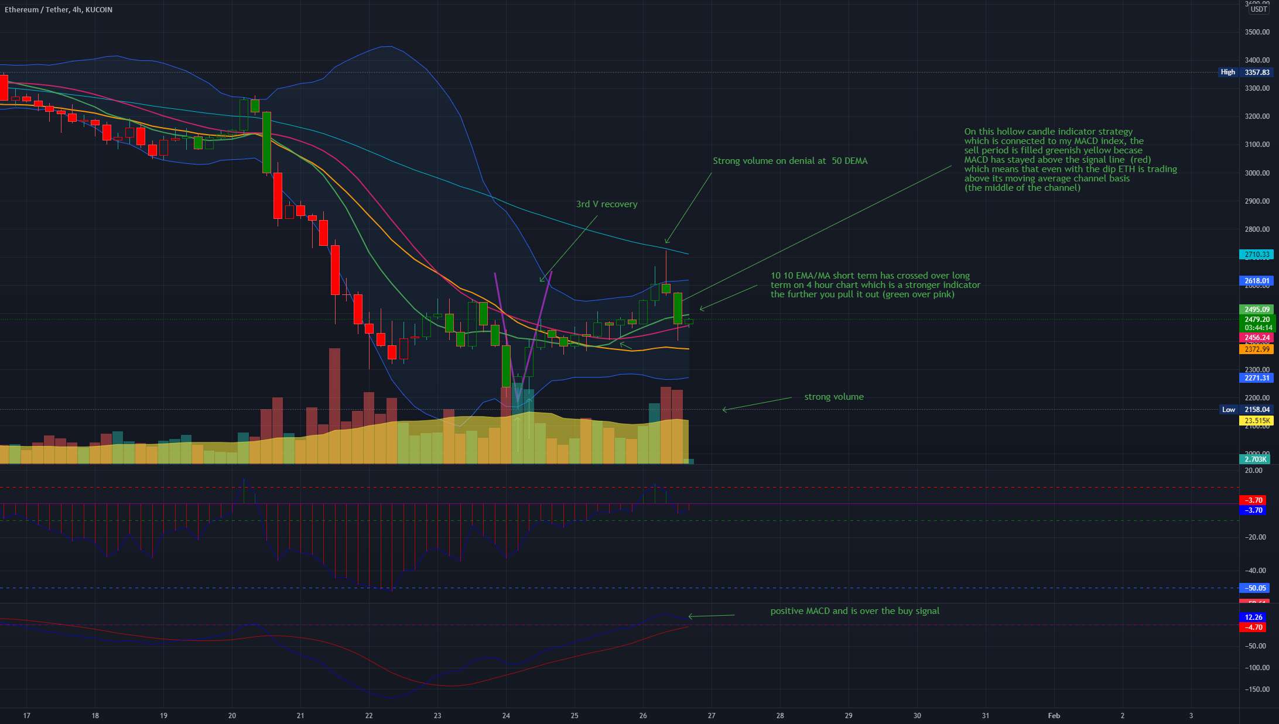
Task: Open the USDT currency label on price axis
Action: (1259, 9)
